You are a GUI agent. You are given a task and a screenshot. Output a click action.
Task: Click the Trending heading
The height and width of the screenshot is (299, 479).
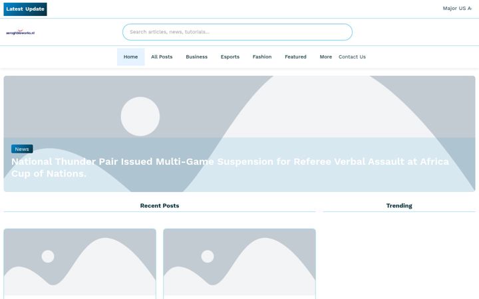[x=399, y=205]
